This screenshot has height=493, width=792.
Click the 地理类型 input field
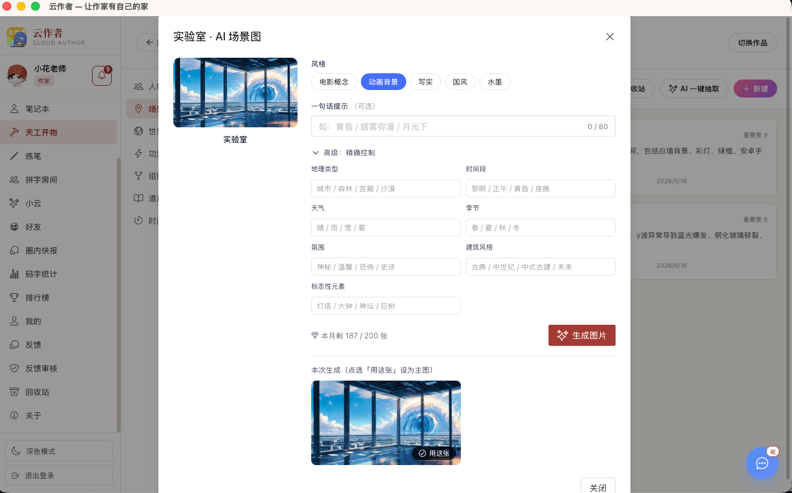point(386,188)
